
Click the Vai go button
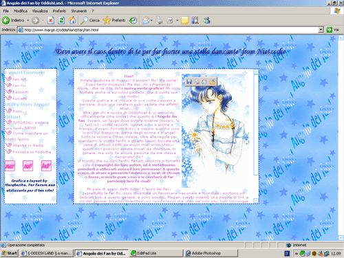click(333, 30)
